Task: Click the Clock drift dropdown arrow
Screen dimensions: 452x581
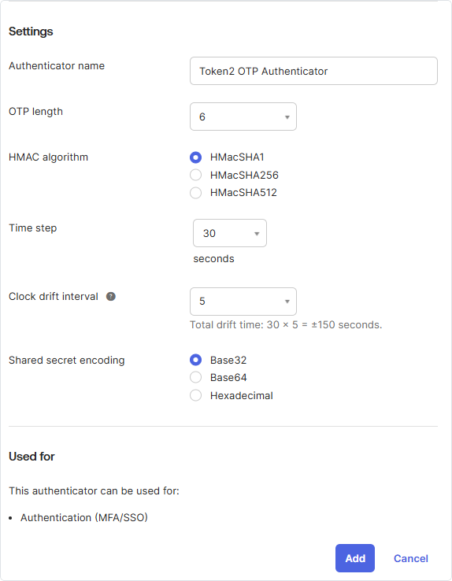Action: 287,302
